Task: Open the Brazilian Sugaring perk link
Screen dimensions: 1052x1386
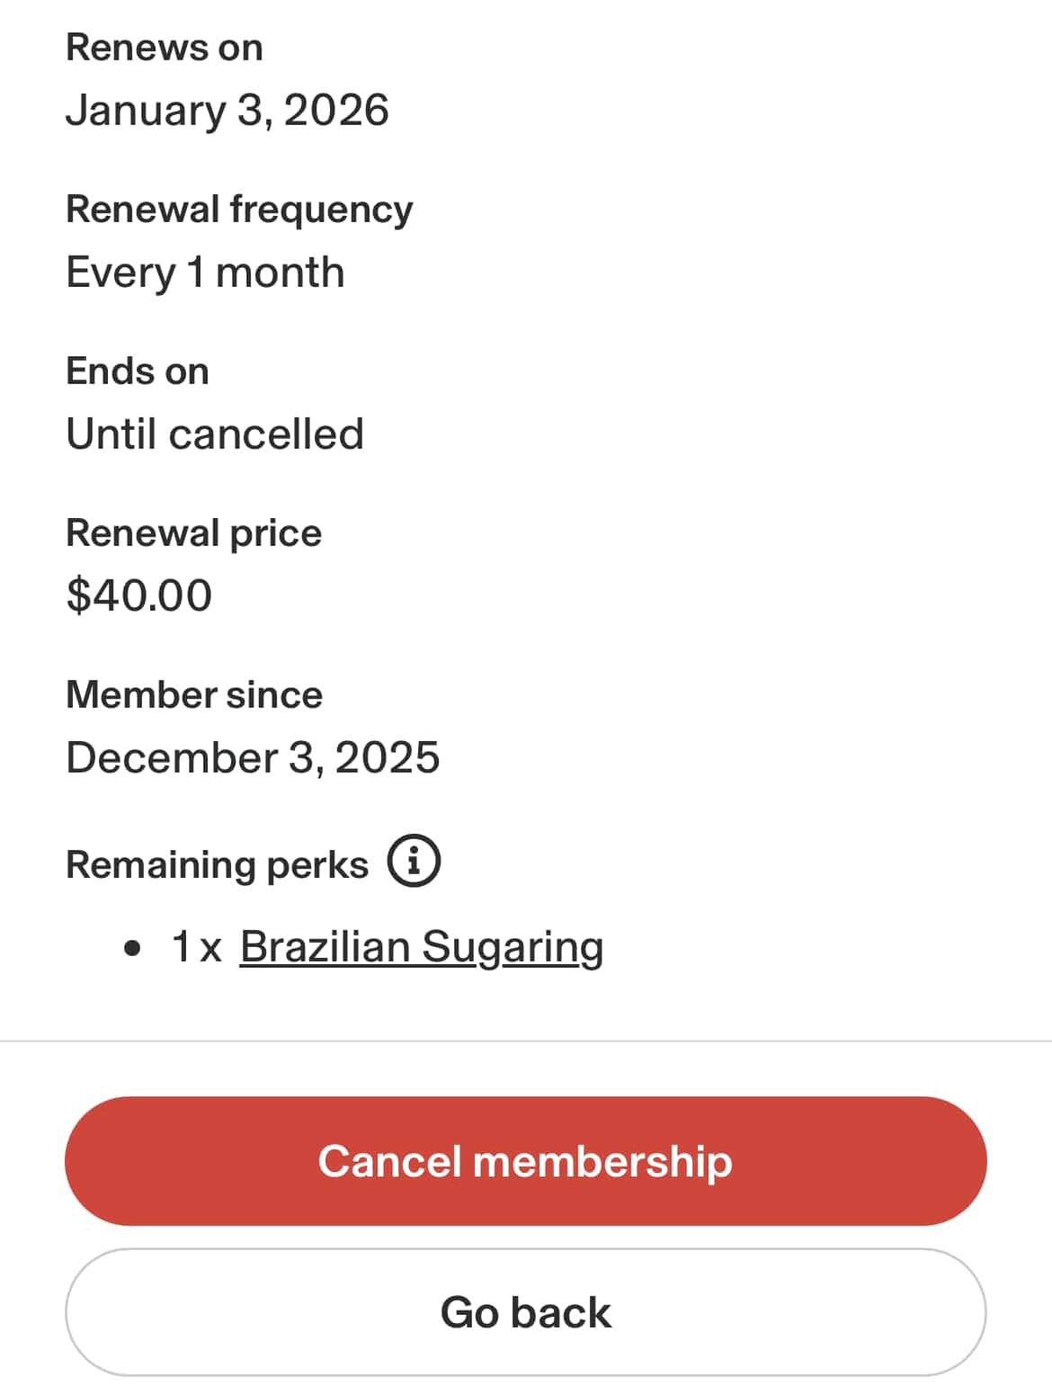Action: click(x=421, y=946)
